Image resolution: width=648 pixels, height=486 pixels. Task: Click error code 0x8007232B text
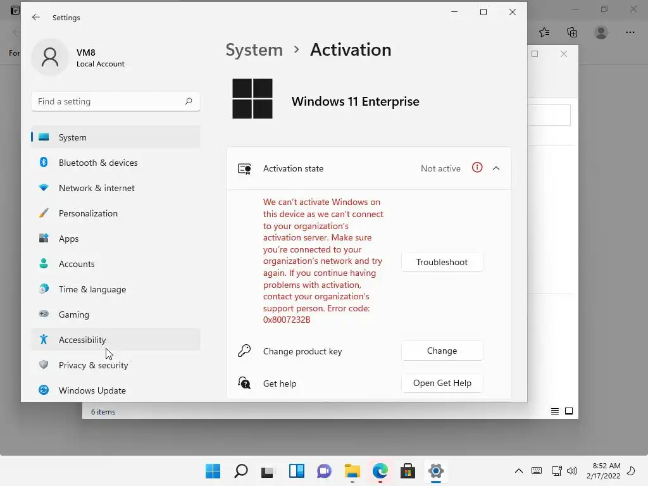pyautogui.click(x=287, y=320)
